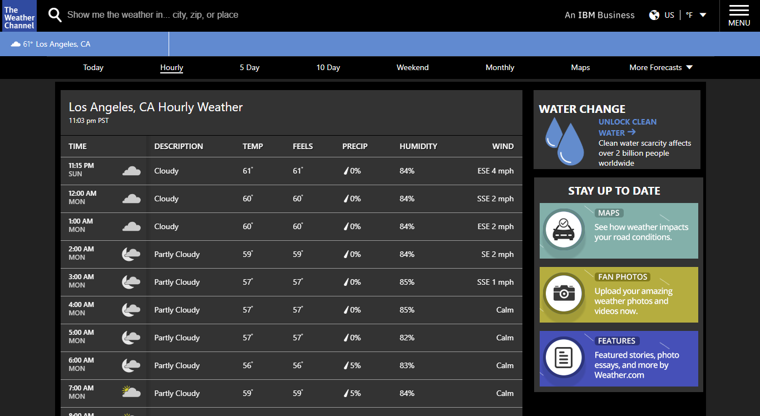Click the document icon in FEATURES card

pyautogui.click(x=564, y=359)
